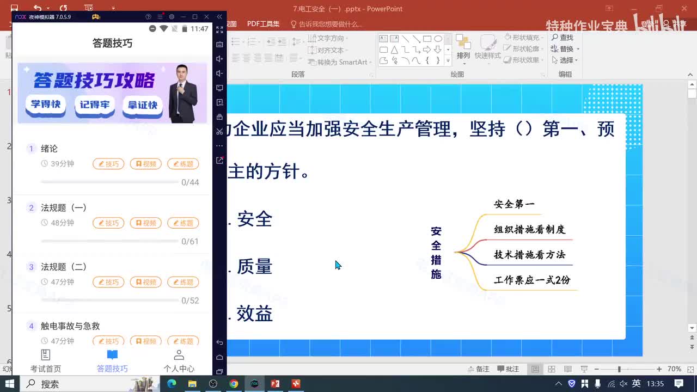Image resolution: width=697 pixels, height=392 pixels.
Task: Expand shapes gallery more arrow
Action: coord(448,60)
